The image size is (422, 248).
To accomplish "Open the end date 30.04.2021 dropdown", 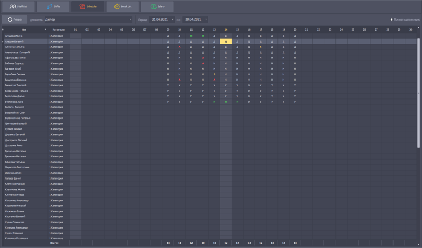I will (206, 19).
